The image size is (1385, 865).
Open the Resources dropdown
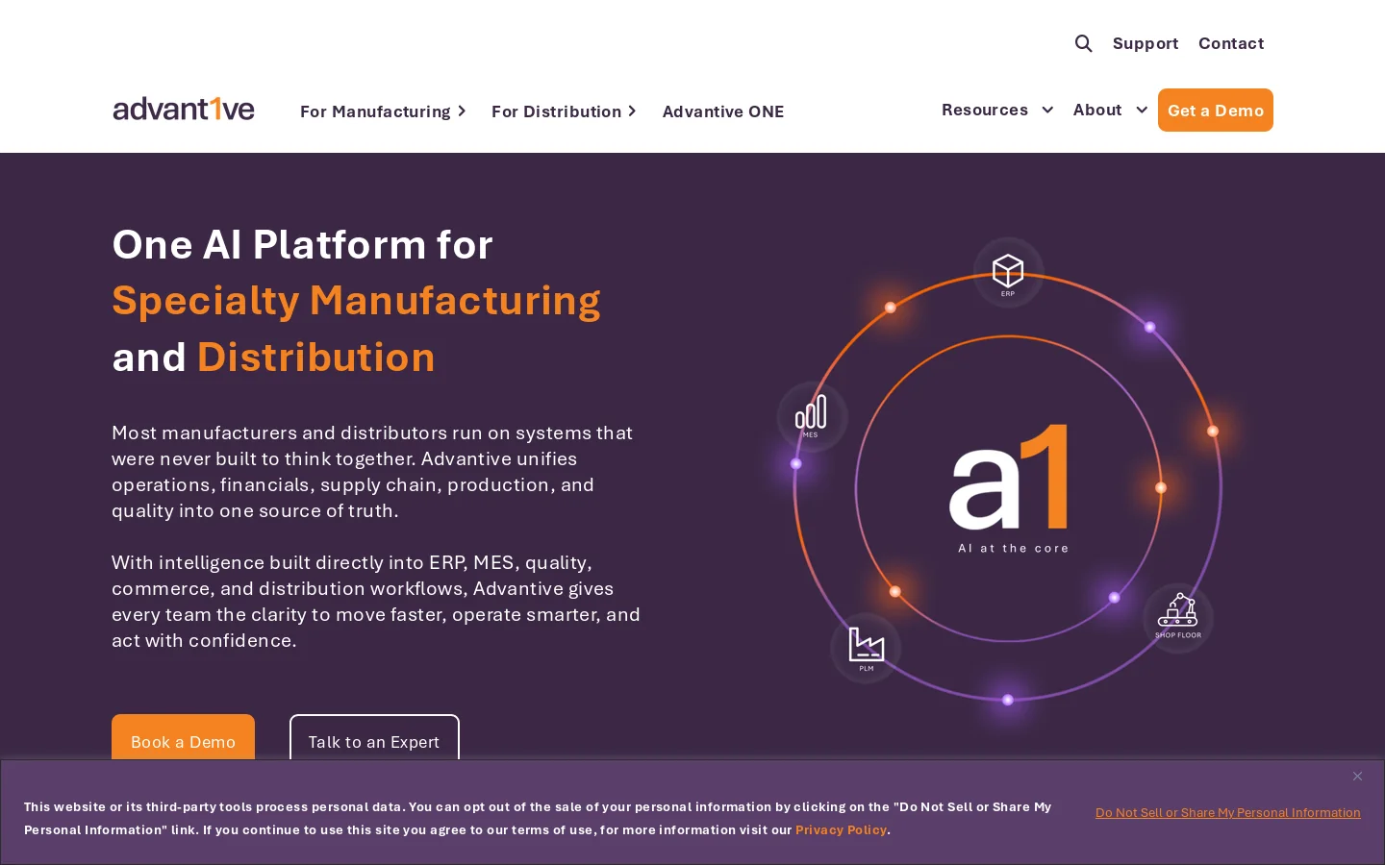coord(997,110)
